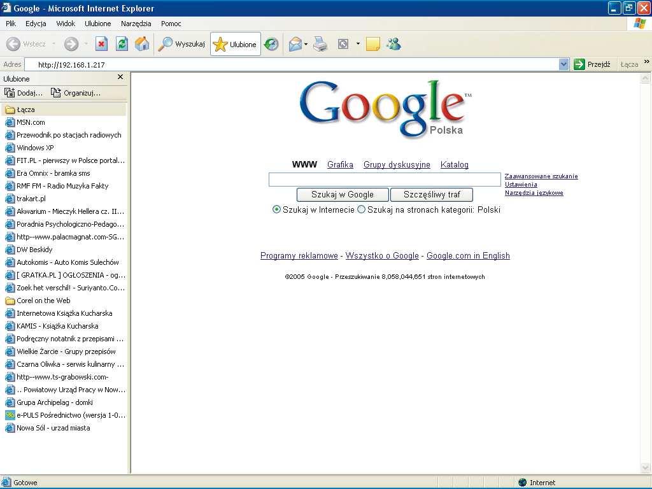Open the Ulubione menu
Screen dimensions: 652x489
tap(97, 24)
